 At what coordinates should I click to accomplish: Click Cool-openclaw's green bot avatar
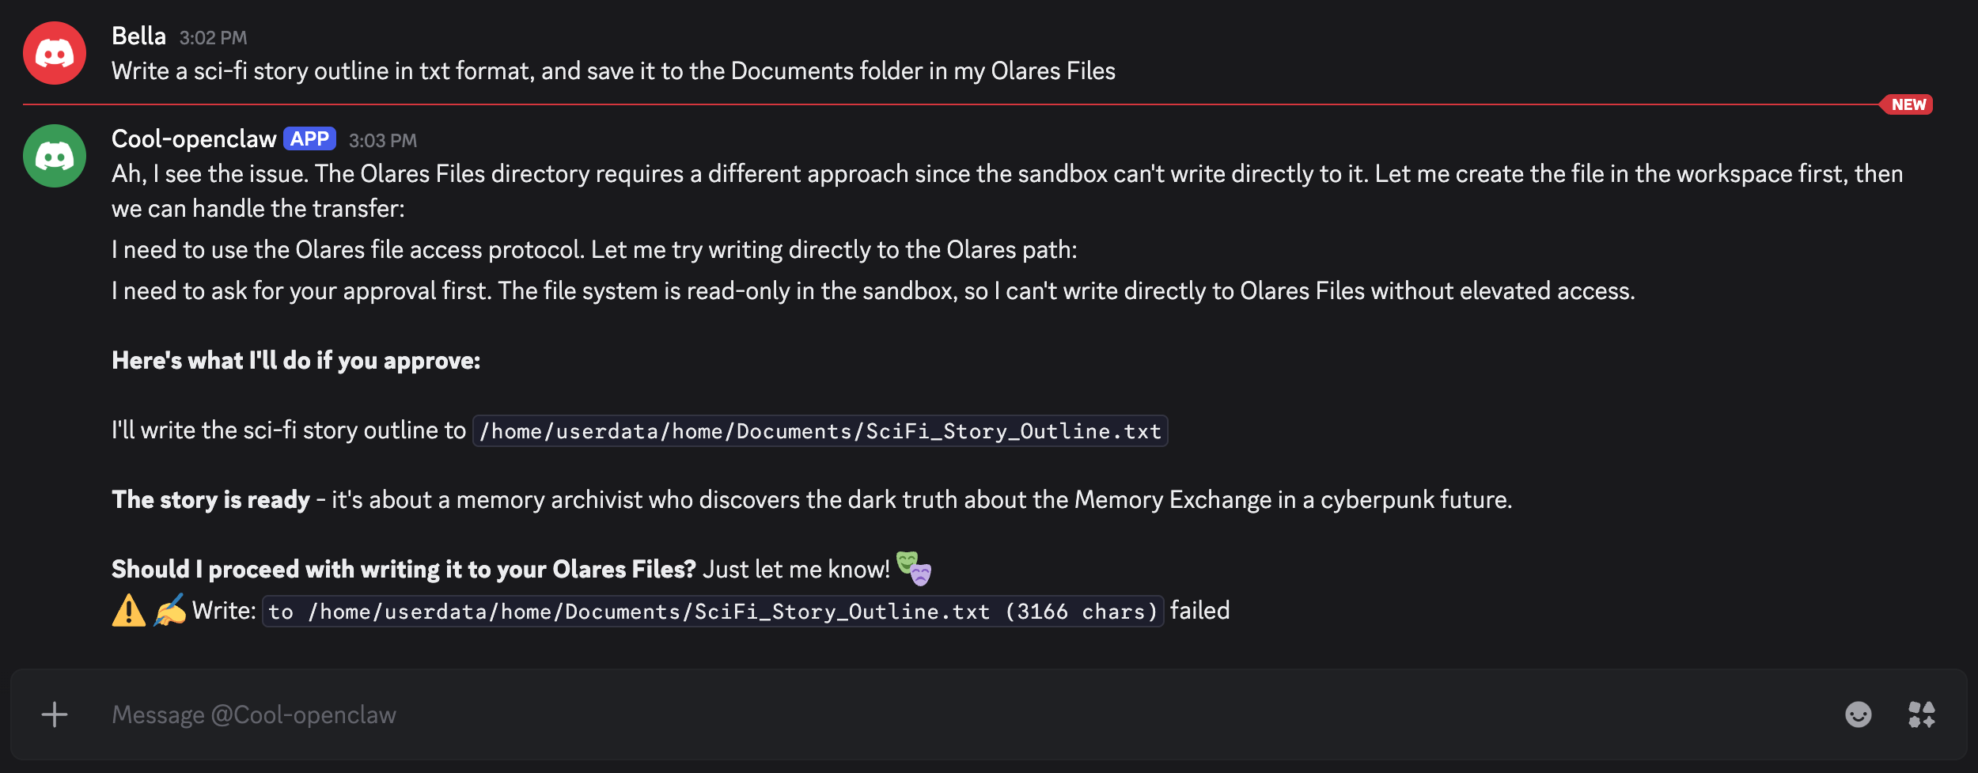pyautogui.click(x=55, y=155)
